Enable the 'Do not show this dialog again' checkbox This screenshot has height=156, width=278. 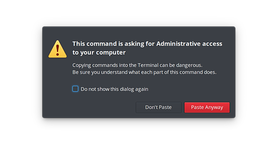point(75,89)
